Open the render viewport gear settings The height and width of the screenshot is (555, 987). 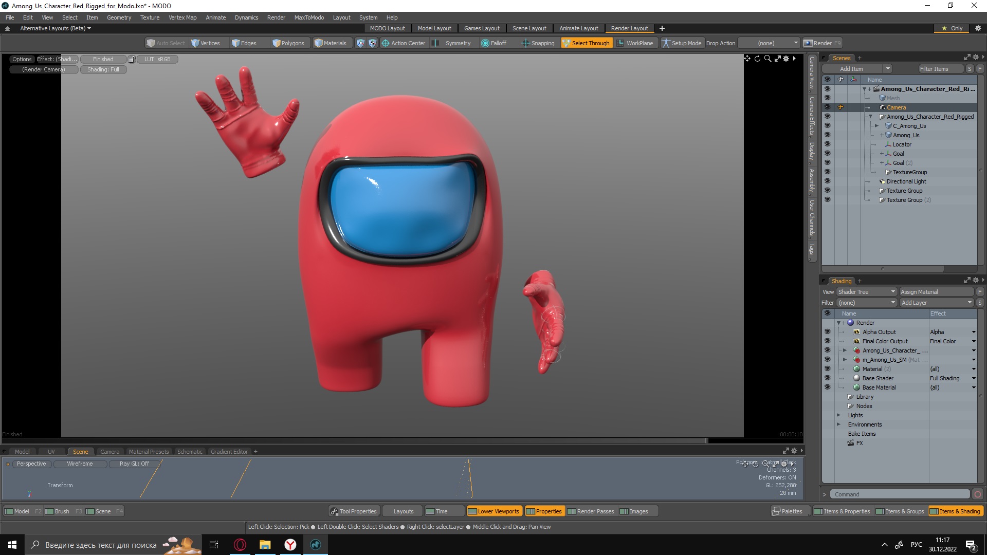pos(786,59)
